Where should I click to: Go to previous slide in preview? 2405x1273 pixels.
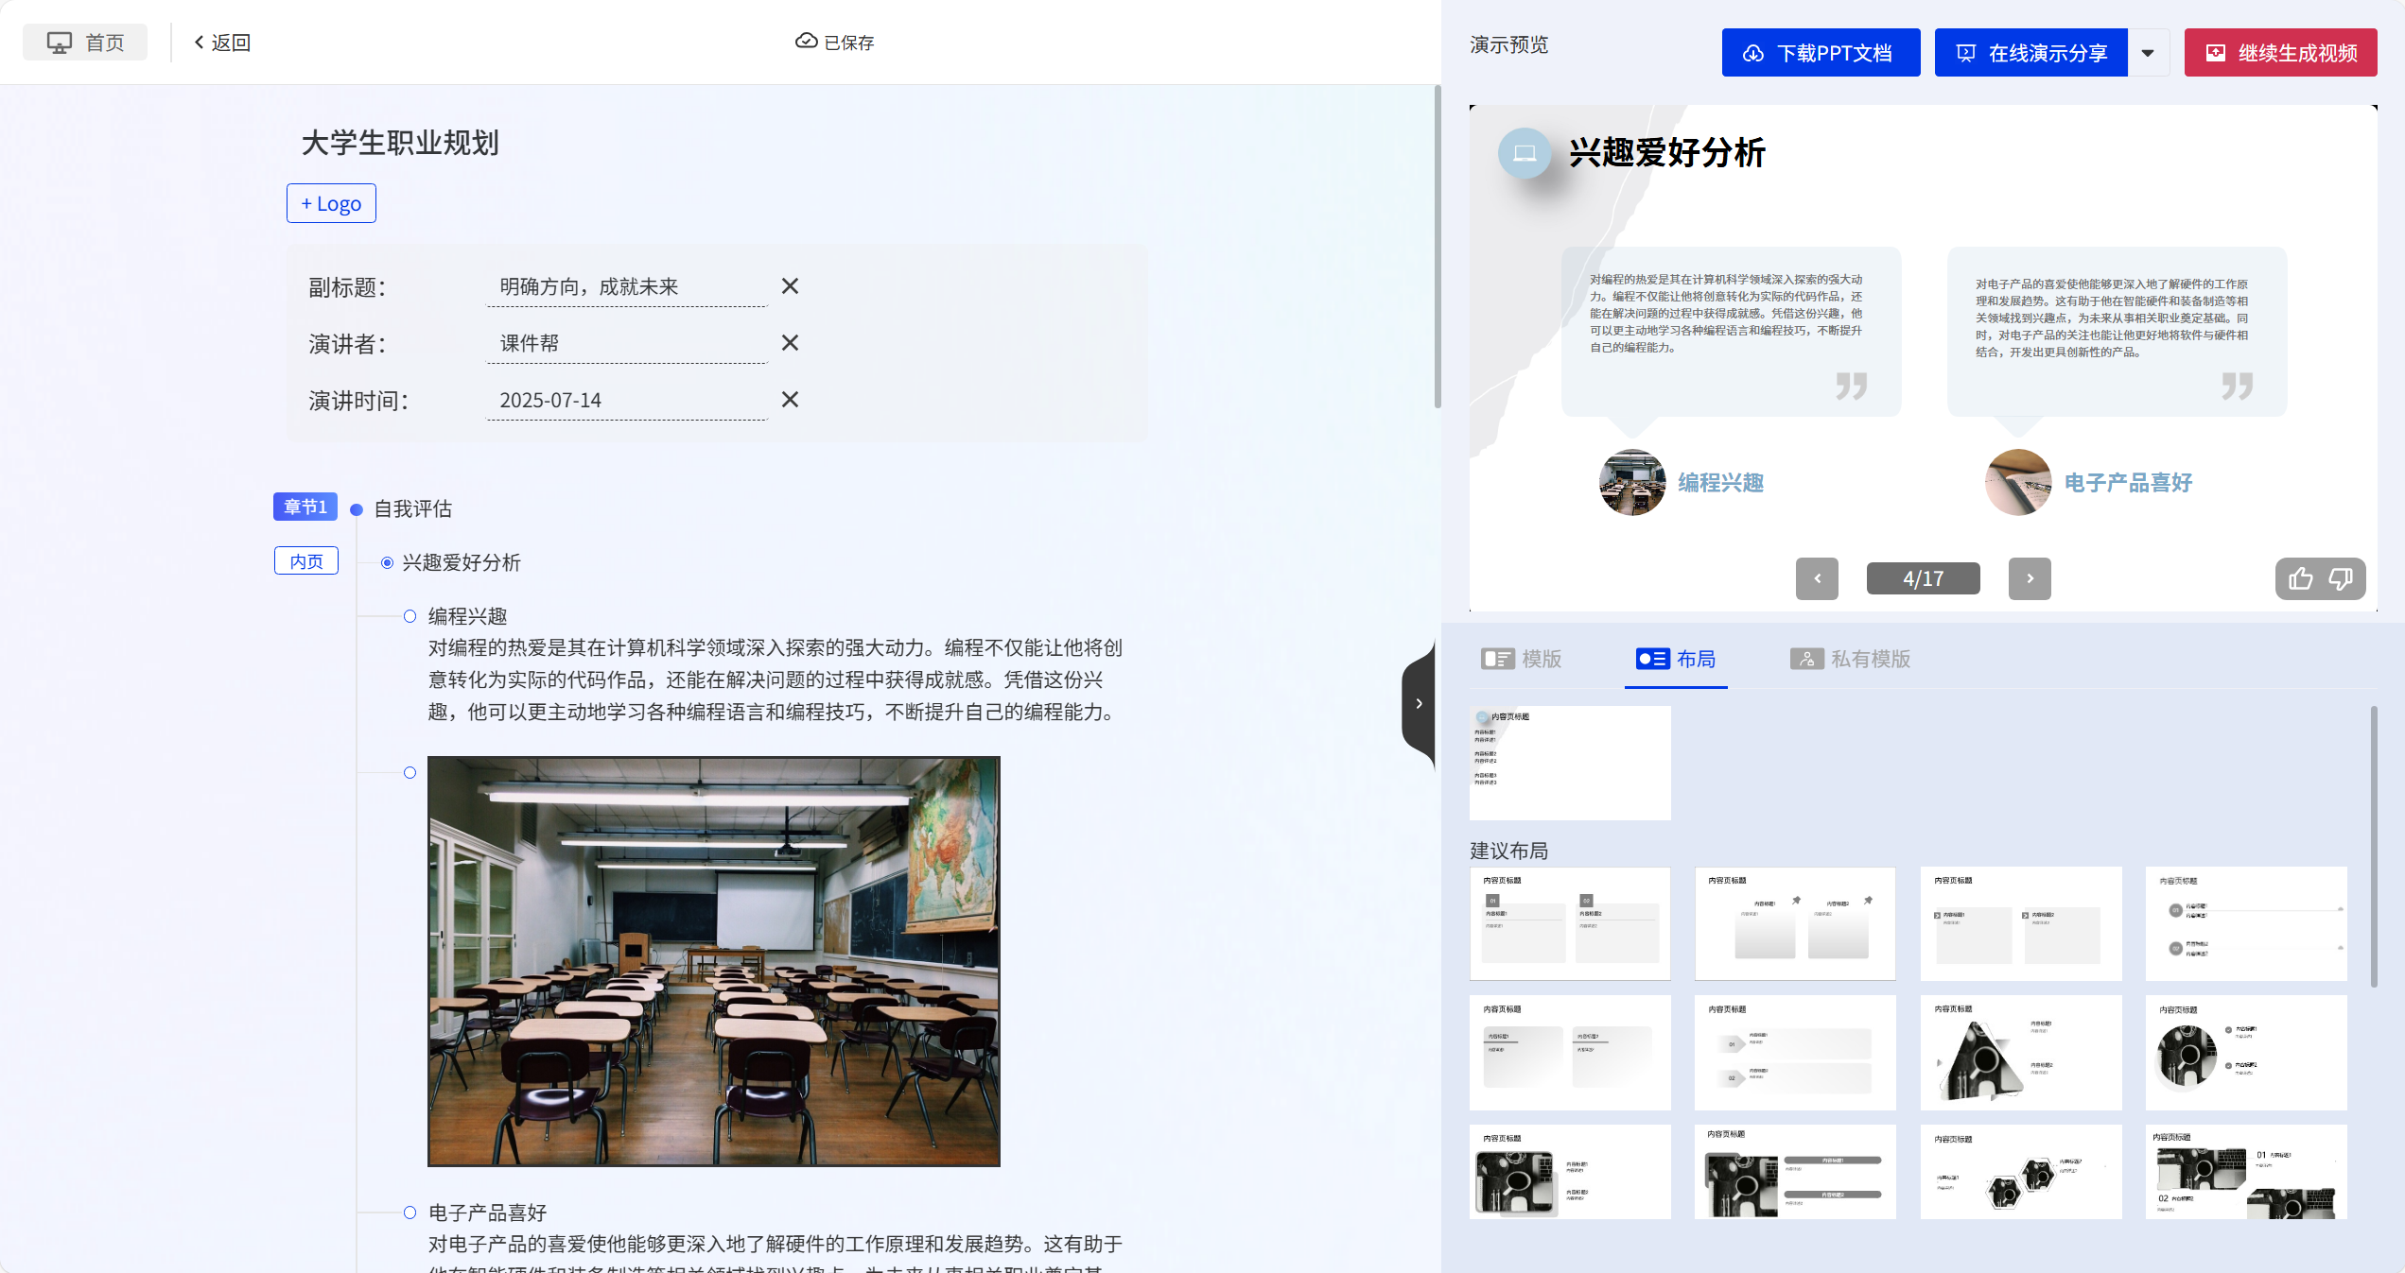click(x=1817, y=578)
